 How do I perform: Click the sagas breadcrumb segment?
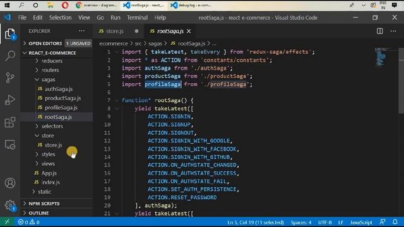(x=155, y=44)
